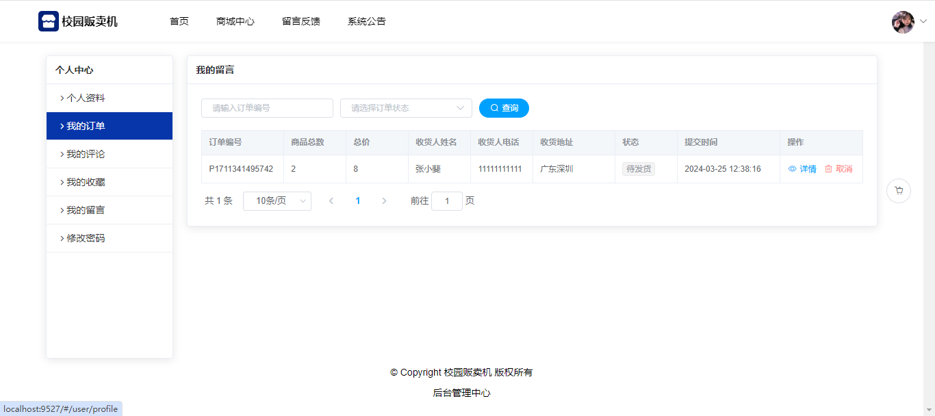Click the next page arrow
The image size is (935, 416).
click(384, 201)
